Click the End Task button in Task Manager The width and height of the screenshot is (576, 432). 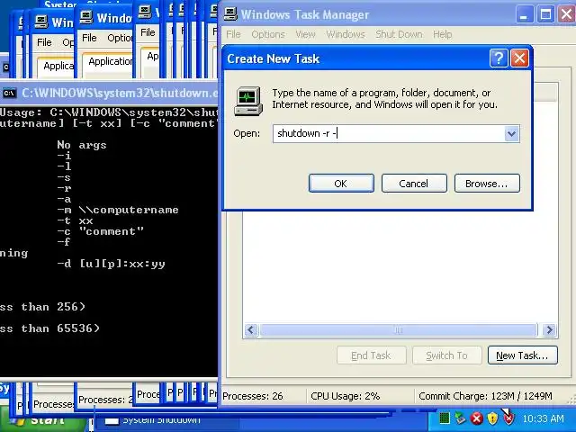[x=371, y=355]
